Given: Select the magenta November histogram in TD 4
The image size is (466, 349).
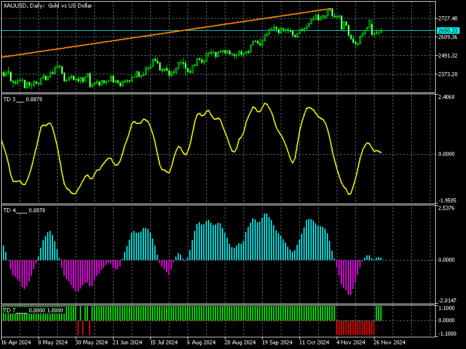Looking at the screenshot, I should [349, 277].
